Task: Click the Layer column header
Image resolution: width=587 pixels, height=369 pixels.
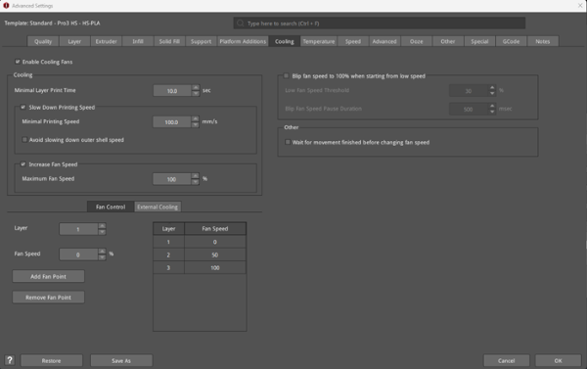Action: 169,228
